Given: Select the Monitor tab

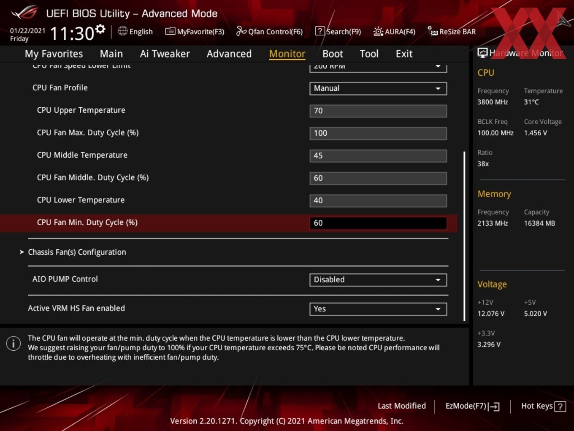Looking at the screenshot, I should click(287, 54).
